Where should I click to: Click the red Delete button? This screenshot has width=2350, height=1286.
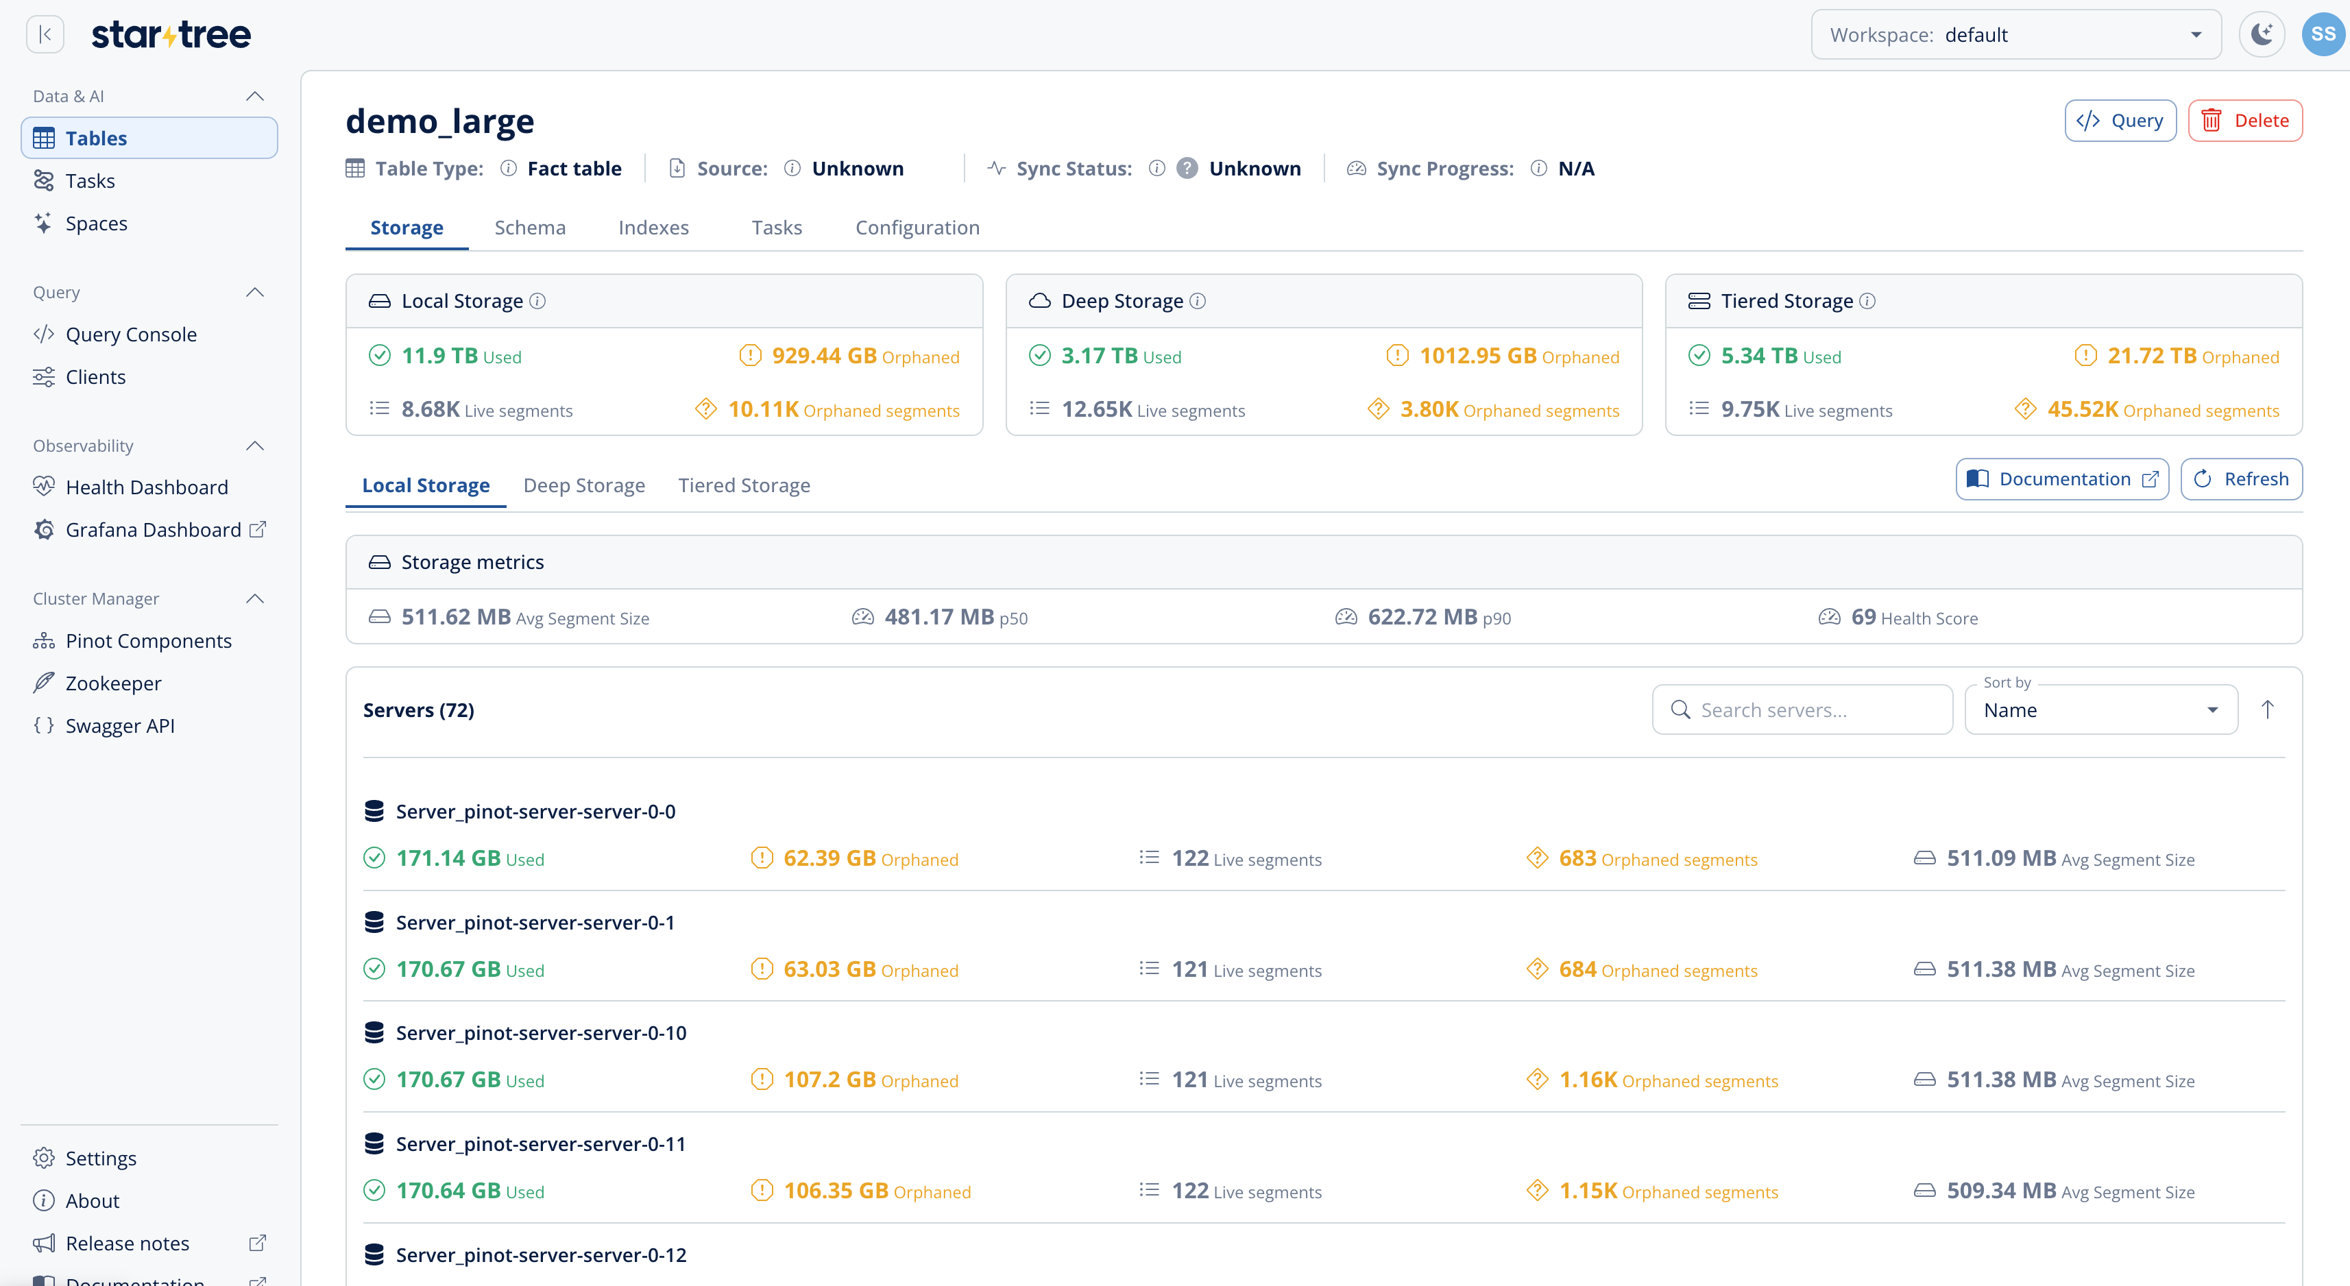pyautogui.click(x=2245, y=121)
